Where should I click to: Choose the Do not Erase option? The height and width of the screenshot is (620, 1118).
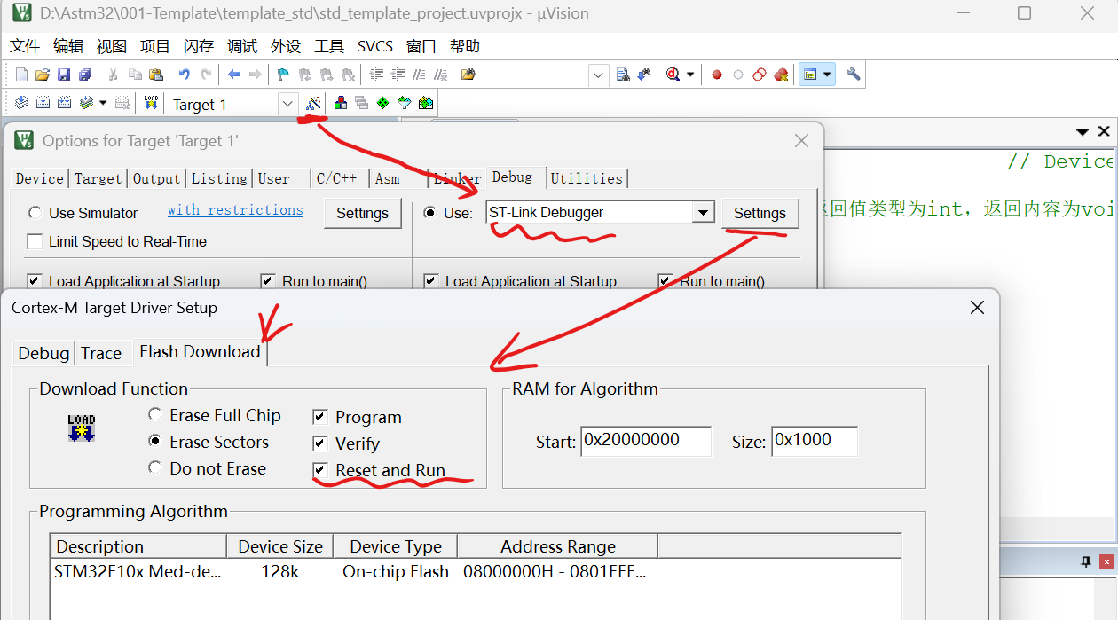[x=155, y=467]
